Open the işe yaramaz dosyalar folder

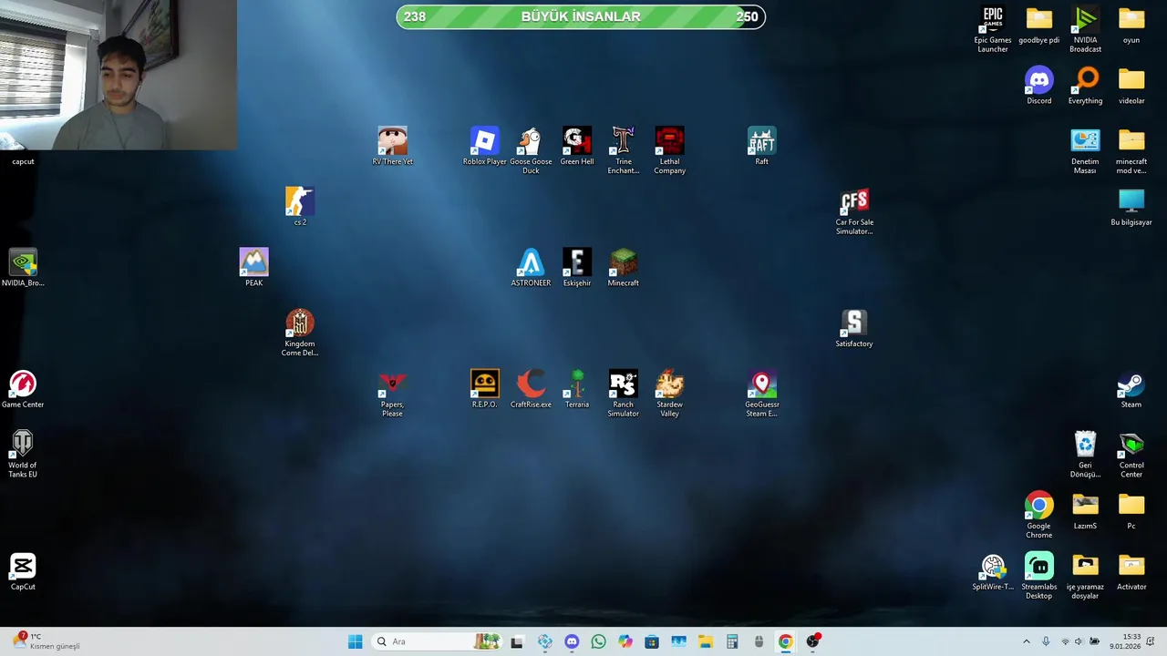point(1085,576)
